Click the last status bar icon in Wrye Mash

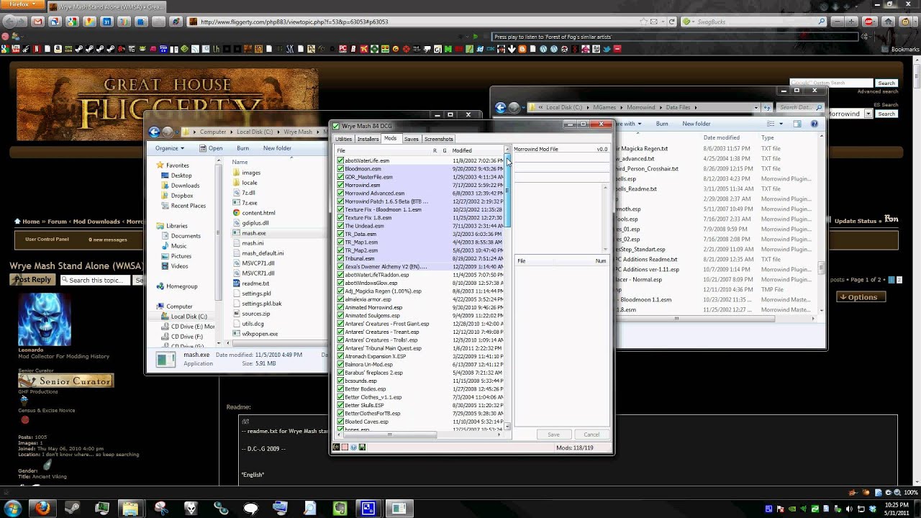point(362,447)
